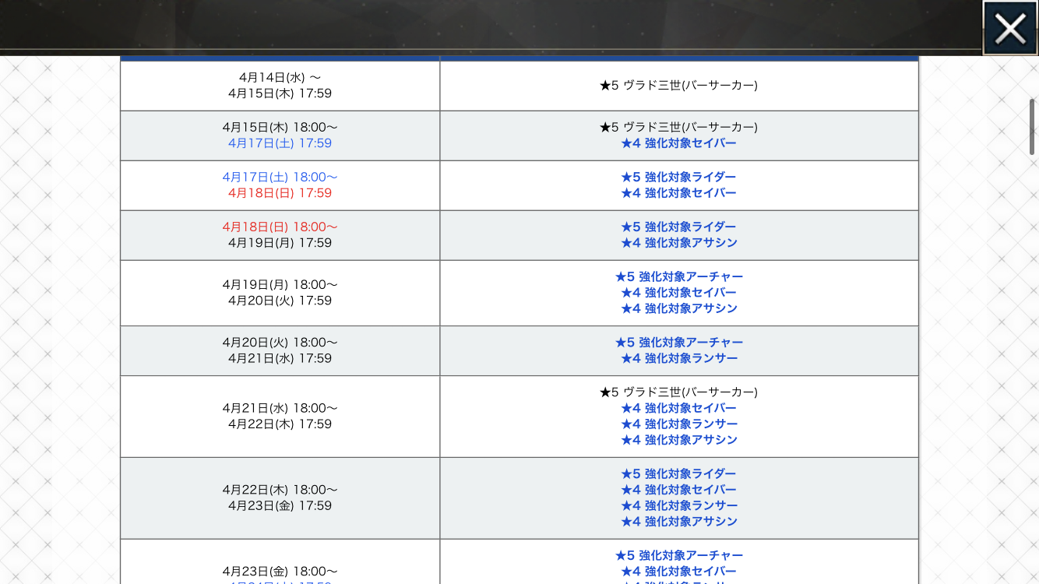Select ★4 強化対象ランサー in the 4月22日 18:00 row
Screen dimensions: 1039x584
678,505
